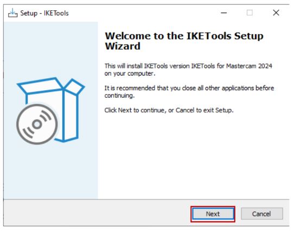
Task: Click the word 'Wizard' in the heading
Action: pyautogui.click(x=123, y=46)
